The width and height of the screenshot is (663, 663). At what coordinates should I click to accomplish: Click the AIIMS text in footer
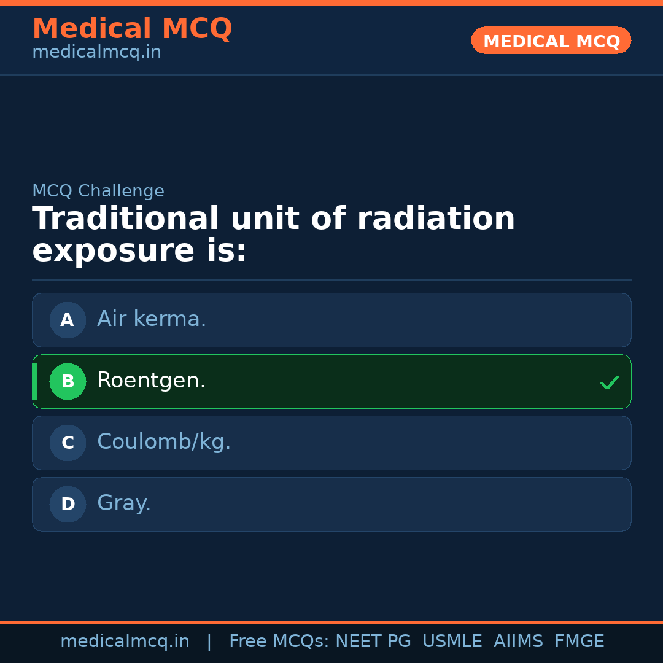tap(518, 642)
